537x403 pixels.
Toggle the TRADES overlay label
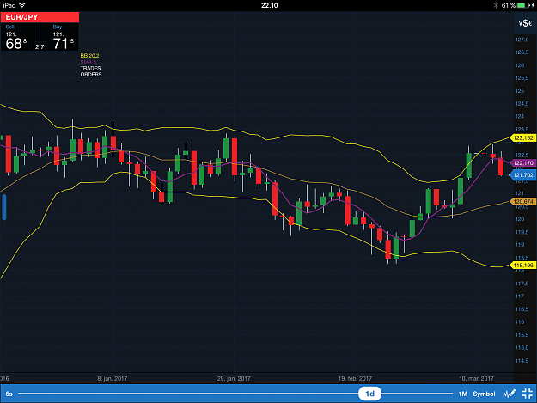tap(90, 68)
